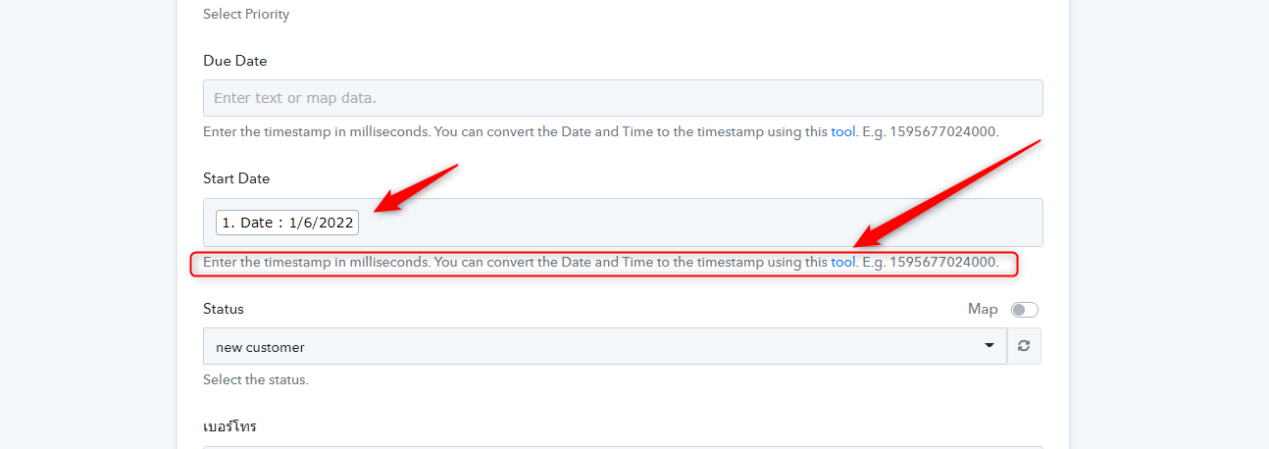Click example timestamp 1595677024000 under Due Date
This screenshot has height=449, width=1269.
tap(942, 131)
